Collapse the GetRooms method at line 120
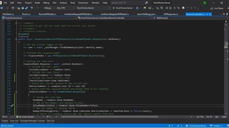The image size is (229, 128). point(16,39)
